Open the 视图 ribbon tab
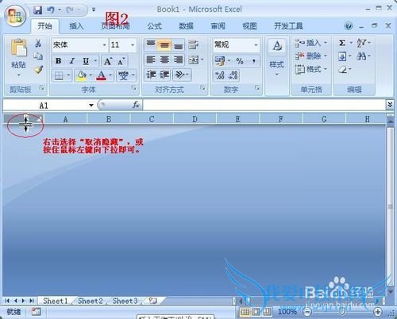This screenshot has width=397, height=319. 249,26
